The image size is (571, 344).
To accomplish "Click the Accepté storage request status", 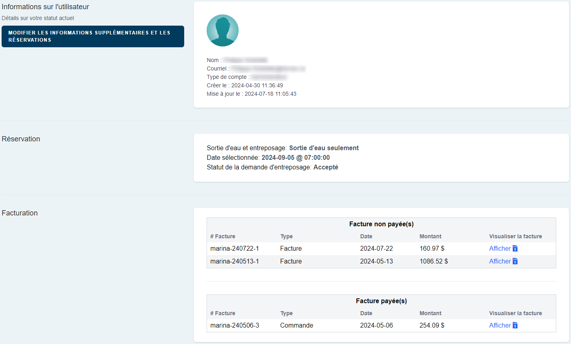I will [326, 167].
